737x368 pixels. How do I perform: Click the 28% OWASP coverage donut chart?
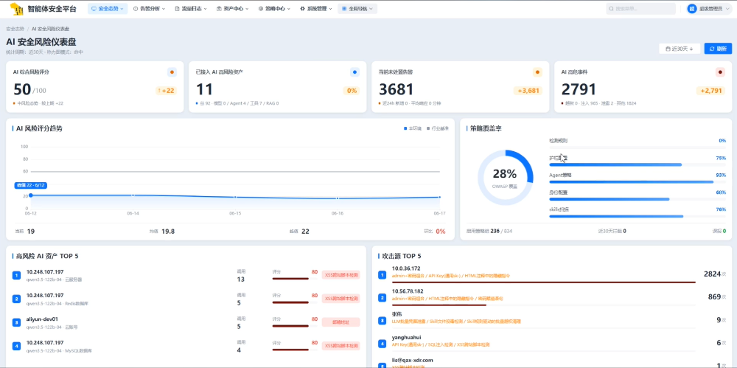pos(506,178)
